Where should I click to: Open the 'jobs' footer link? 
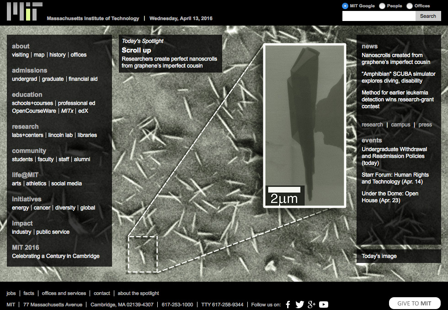(11, 293)
